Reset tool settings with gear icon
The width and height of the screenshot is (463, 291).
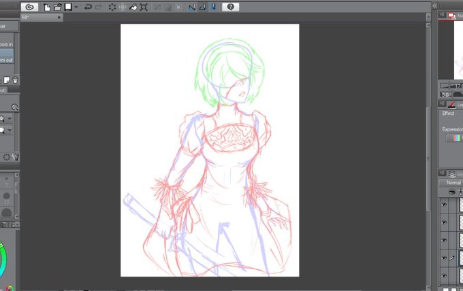7,157
